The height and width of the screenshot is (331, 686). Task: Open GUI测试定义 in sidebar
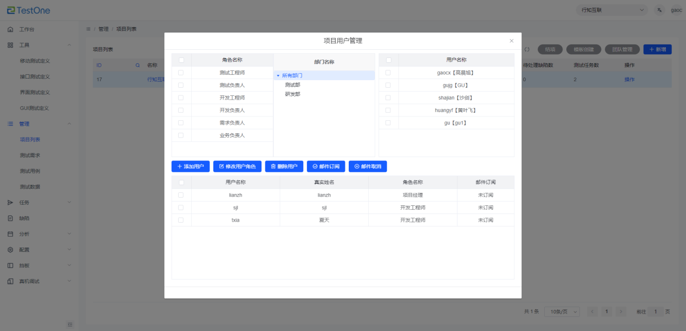[35, 108]
